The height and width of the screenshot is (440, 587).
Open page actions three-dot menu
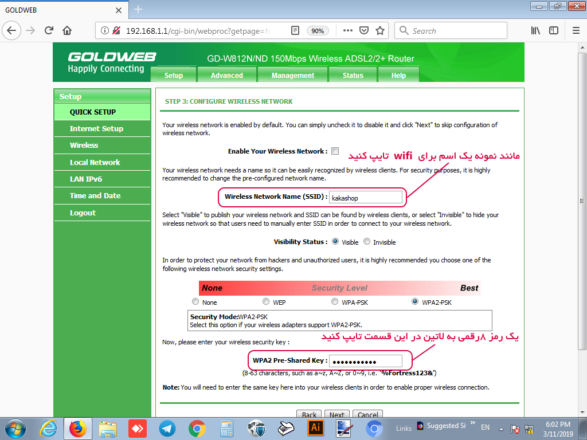348,30
